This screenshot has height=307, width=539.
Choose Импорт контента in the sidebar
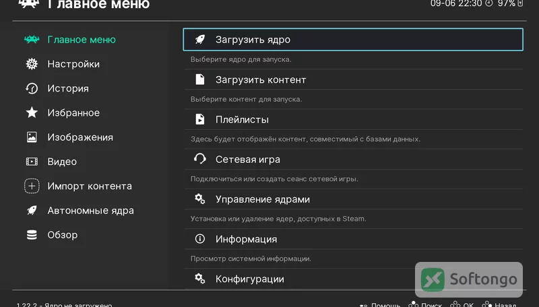[90, 186]
